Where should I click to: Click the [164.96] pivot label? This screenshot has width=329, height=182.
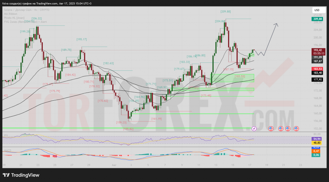click(x=139, y=97)
